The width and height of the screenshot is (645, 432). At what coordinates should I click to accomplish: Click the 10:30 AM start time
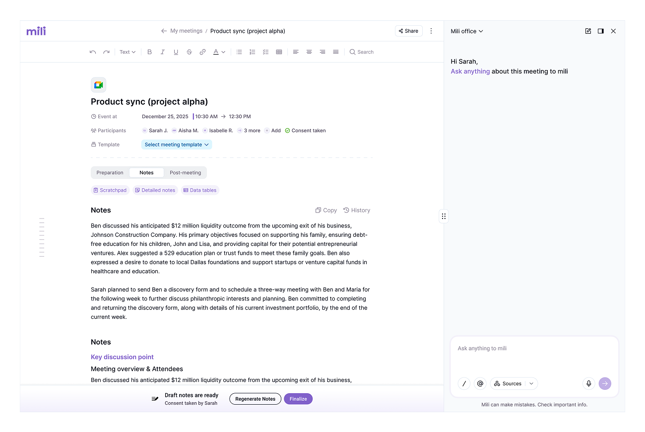click(206, 117)
